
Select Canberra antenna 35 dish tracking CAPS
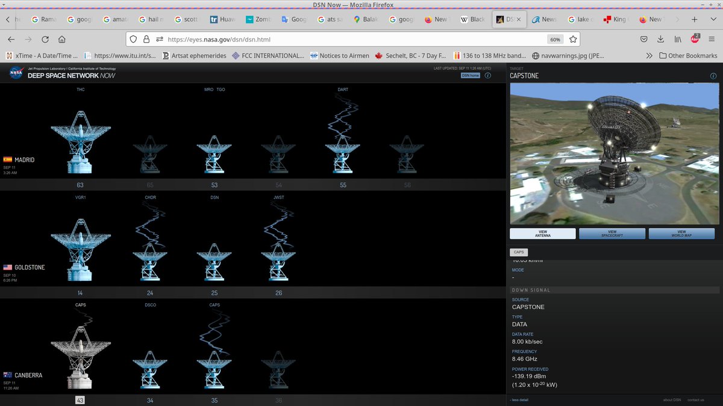coord(214,370)
